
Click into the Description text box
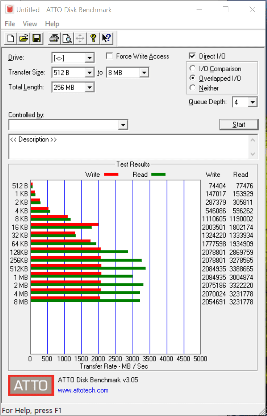tap(129, 147)
